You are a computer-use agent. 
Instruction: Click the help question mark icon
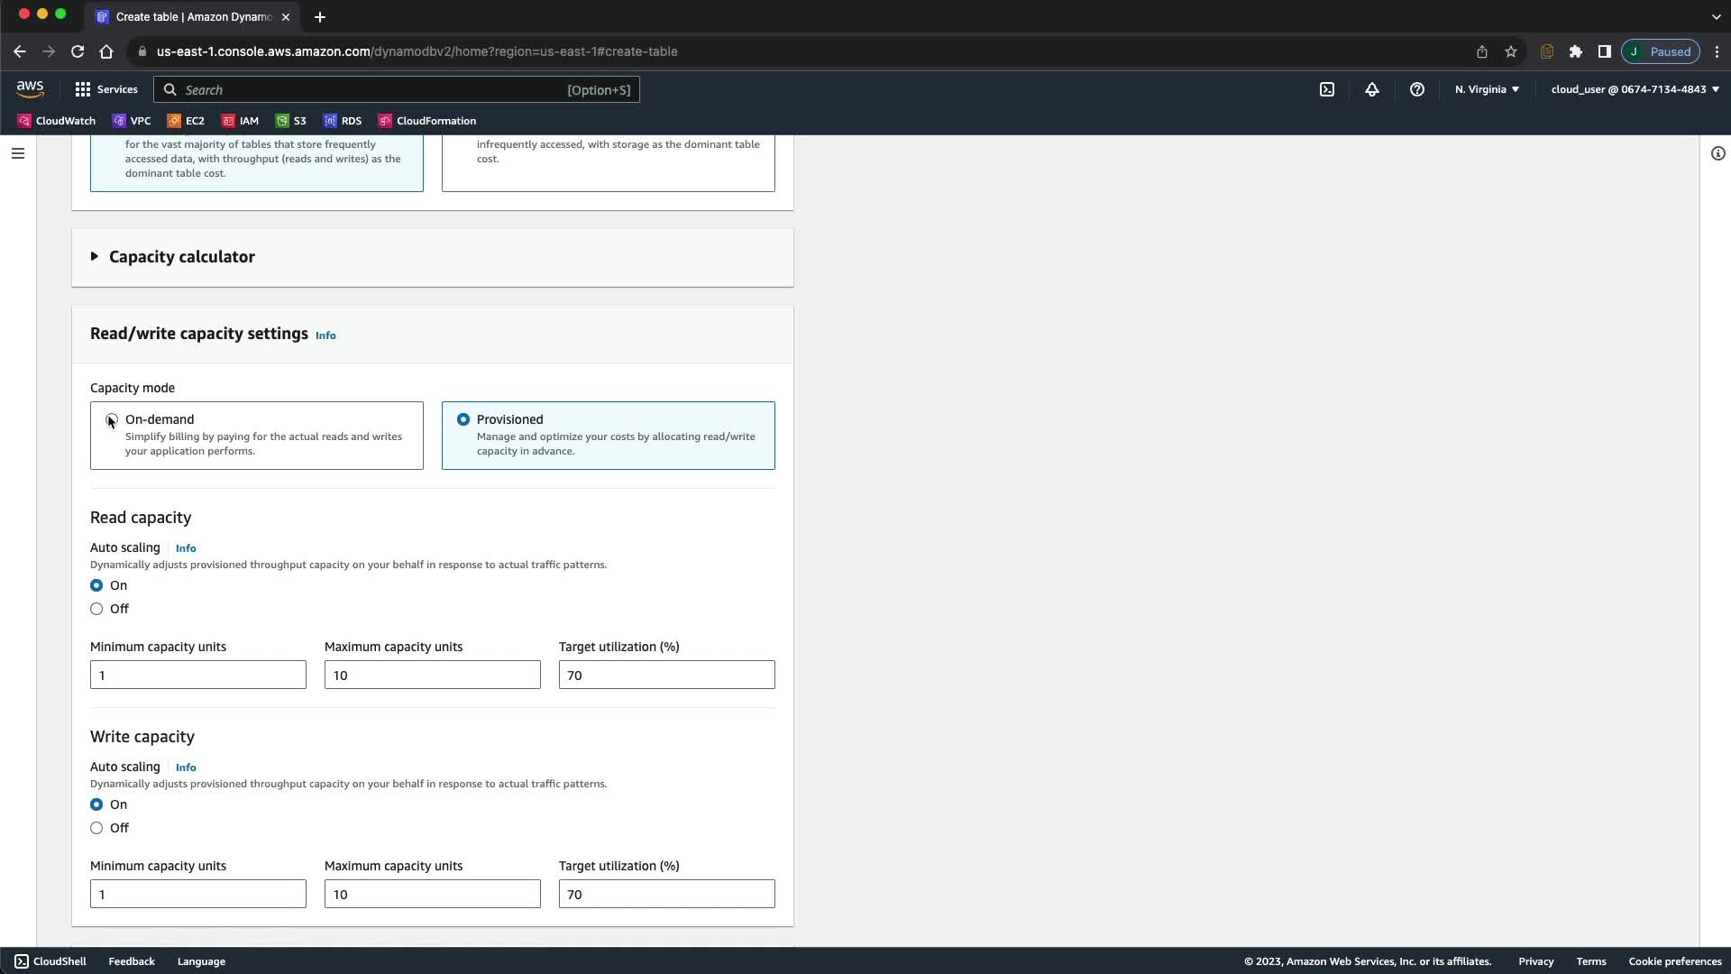(1416, 89)
